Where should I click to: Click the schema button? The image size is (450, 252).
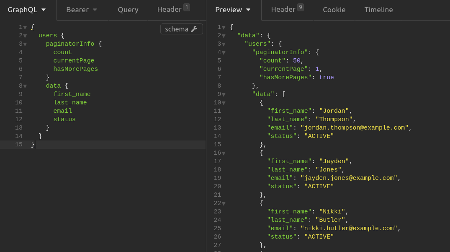(181, 29)
